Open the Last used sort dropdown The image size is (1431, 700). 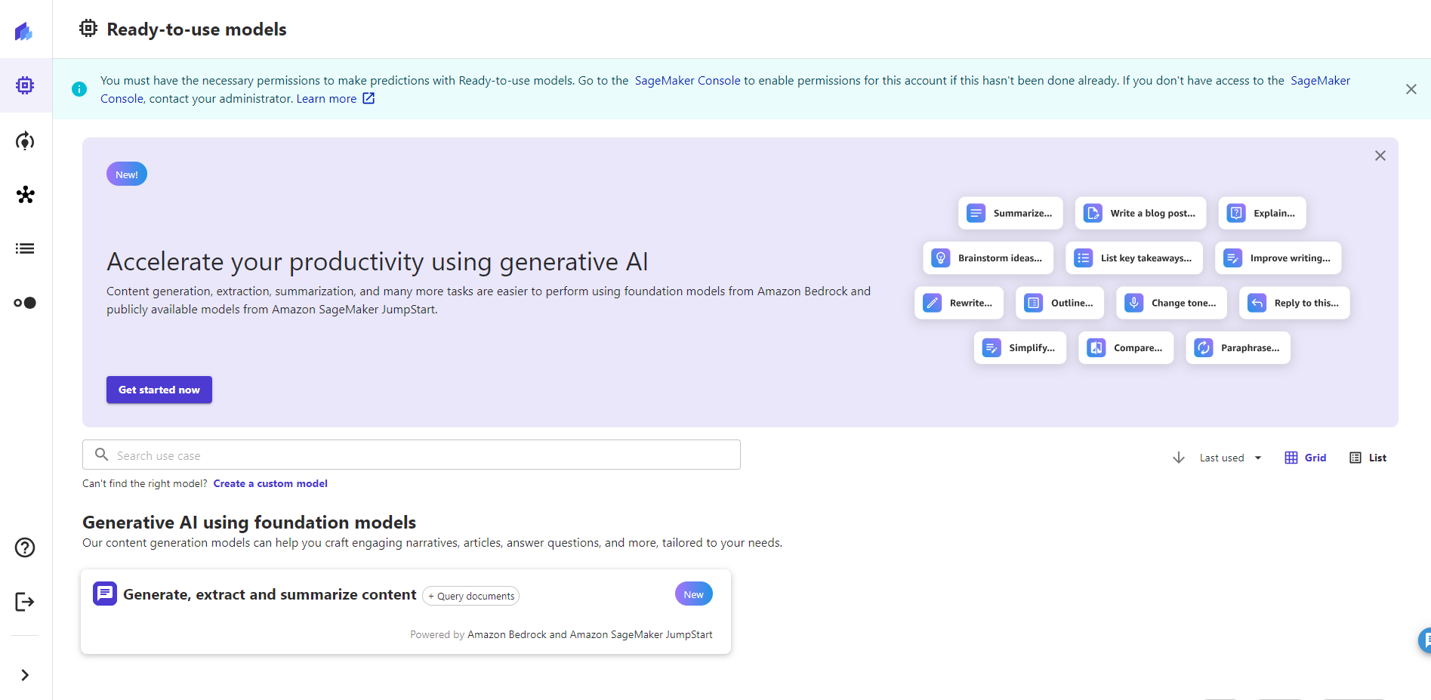point(1230,458)
